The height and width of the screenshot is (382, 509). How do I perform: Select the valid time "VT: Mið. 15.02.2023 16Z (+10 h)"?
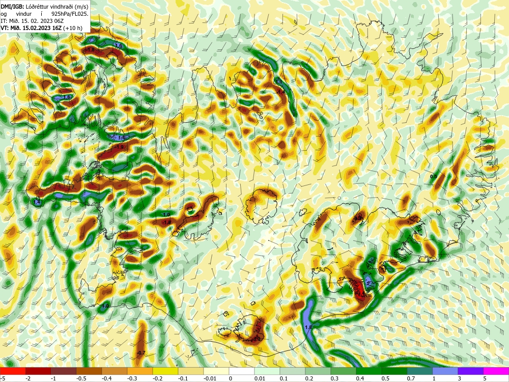41,28
